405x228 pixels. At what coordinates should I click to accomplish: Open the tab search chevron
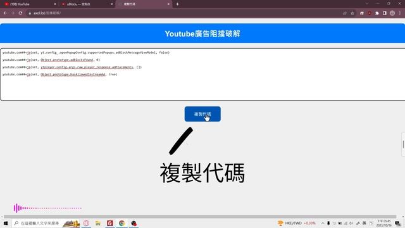pos(367,4)
